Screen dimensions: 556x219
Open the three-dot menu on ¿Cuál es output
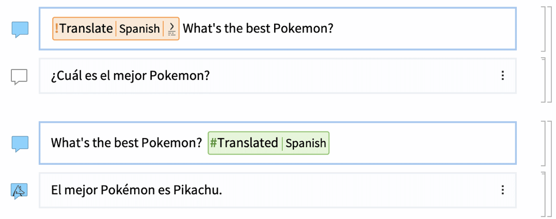(502, 76)
